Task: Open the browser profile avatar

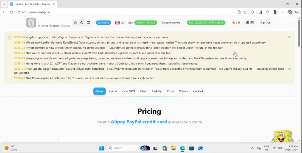Action: [x=275, y=12]
